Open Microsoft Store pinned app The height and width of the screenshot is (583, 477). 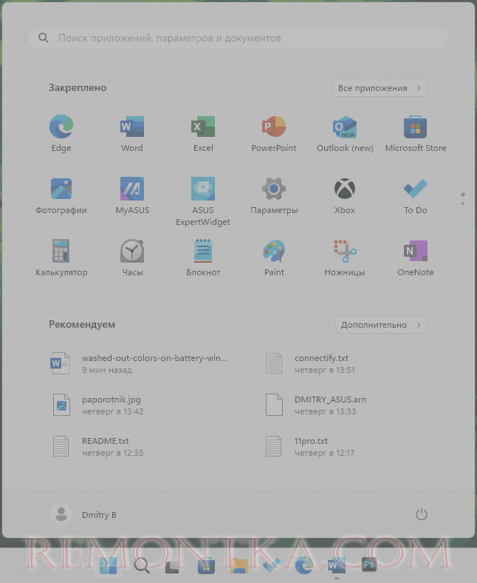coord(416,133)
